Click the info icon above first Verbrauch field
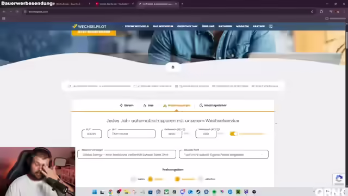 tap(184, 129)
